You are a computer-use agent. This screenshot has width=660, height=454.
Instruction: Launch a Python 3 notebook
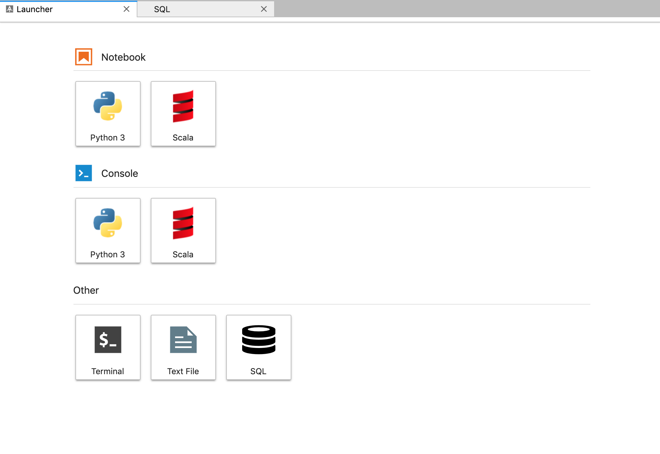108,113
